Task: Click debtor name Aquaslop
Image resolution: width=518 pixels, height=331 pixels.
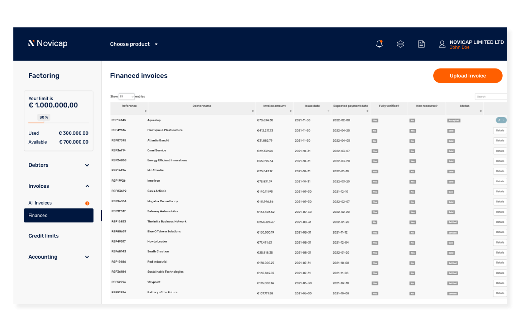Action: [x=154, y=120]
